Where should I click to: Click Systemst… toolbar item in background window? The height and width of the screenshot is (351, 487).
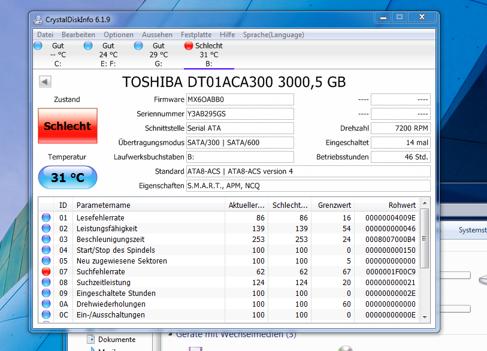473,230
